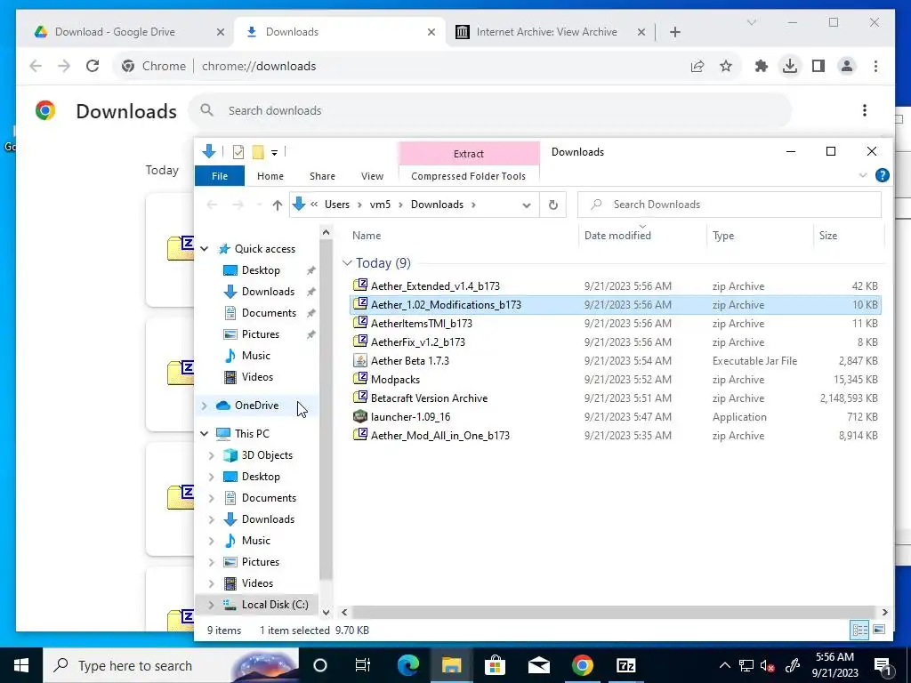
Task: Expand Local Disk (C:) tree node
Action: [212, 605]
